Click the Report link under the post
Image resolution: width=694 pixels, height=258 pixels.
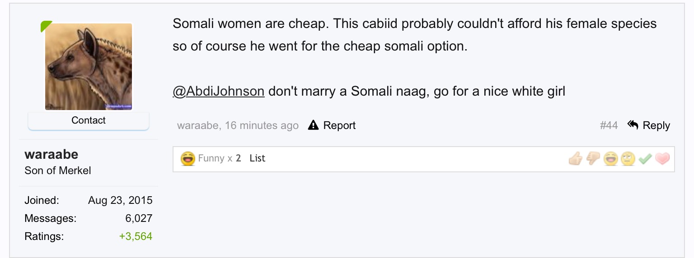click(x=339, y=125)
